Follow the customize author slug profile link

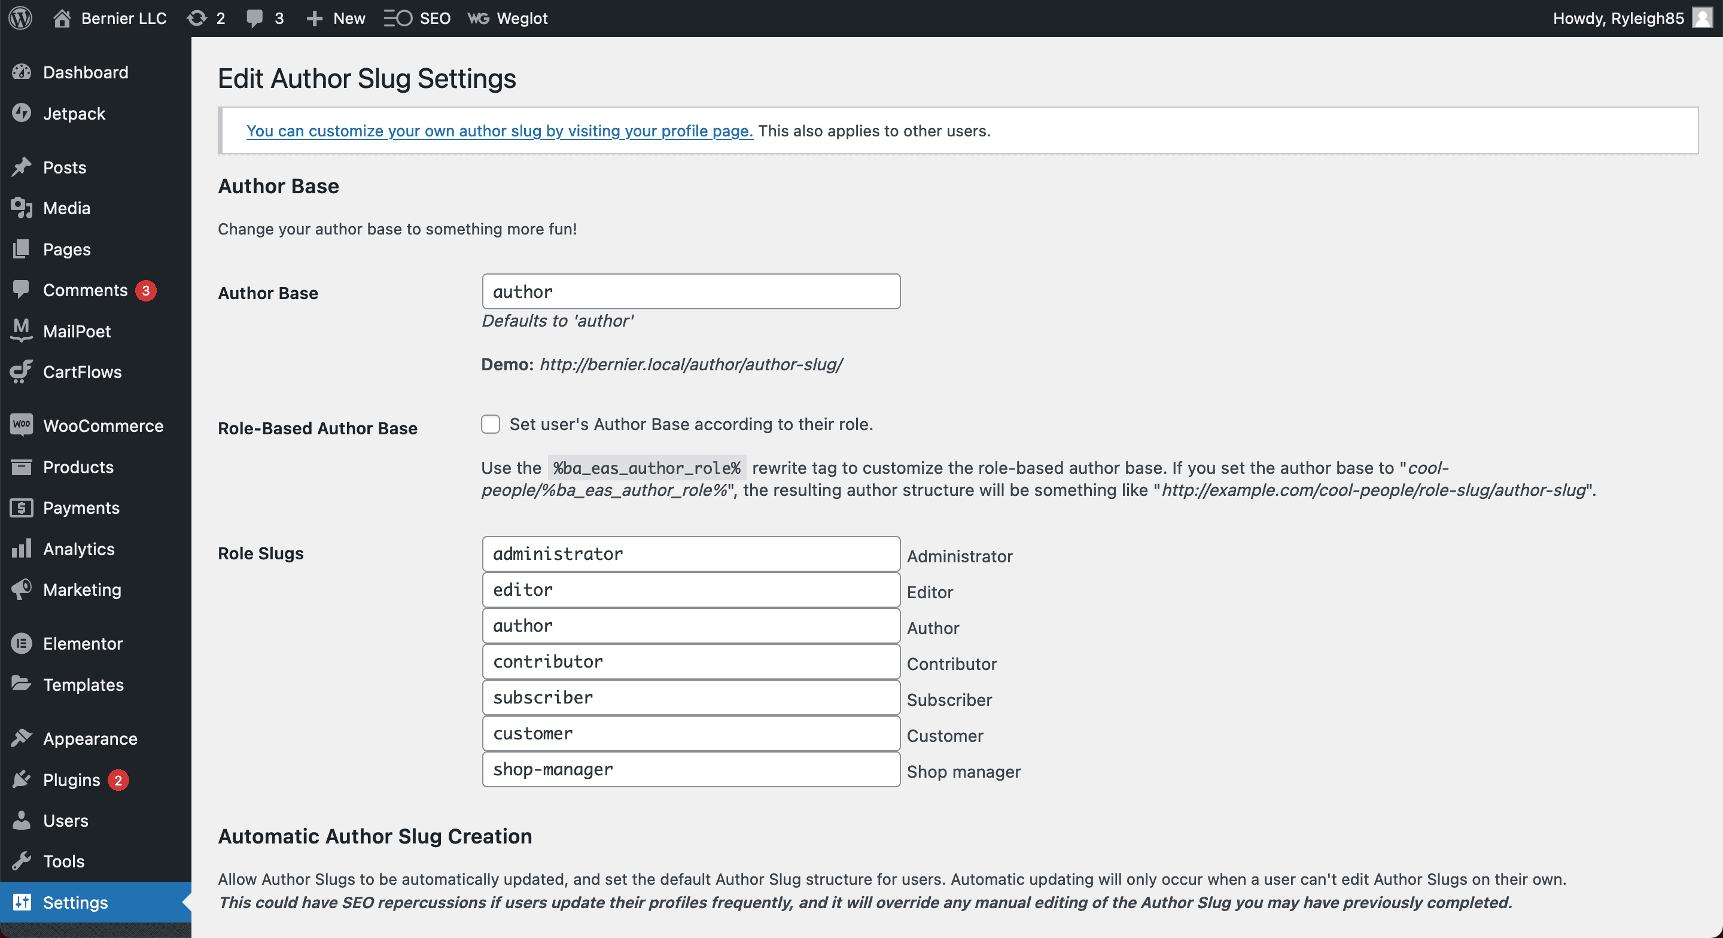(x=500, y=130)
